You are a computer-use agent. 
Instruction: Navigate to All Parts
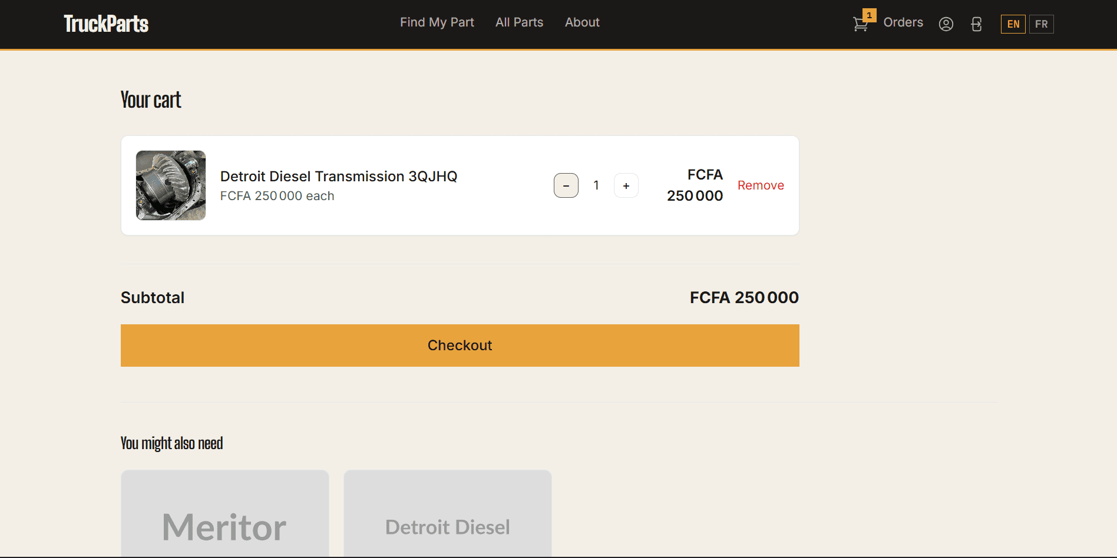click(520, 22)
